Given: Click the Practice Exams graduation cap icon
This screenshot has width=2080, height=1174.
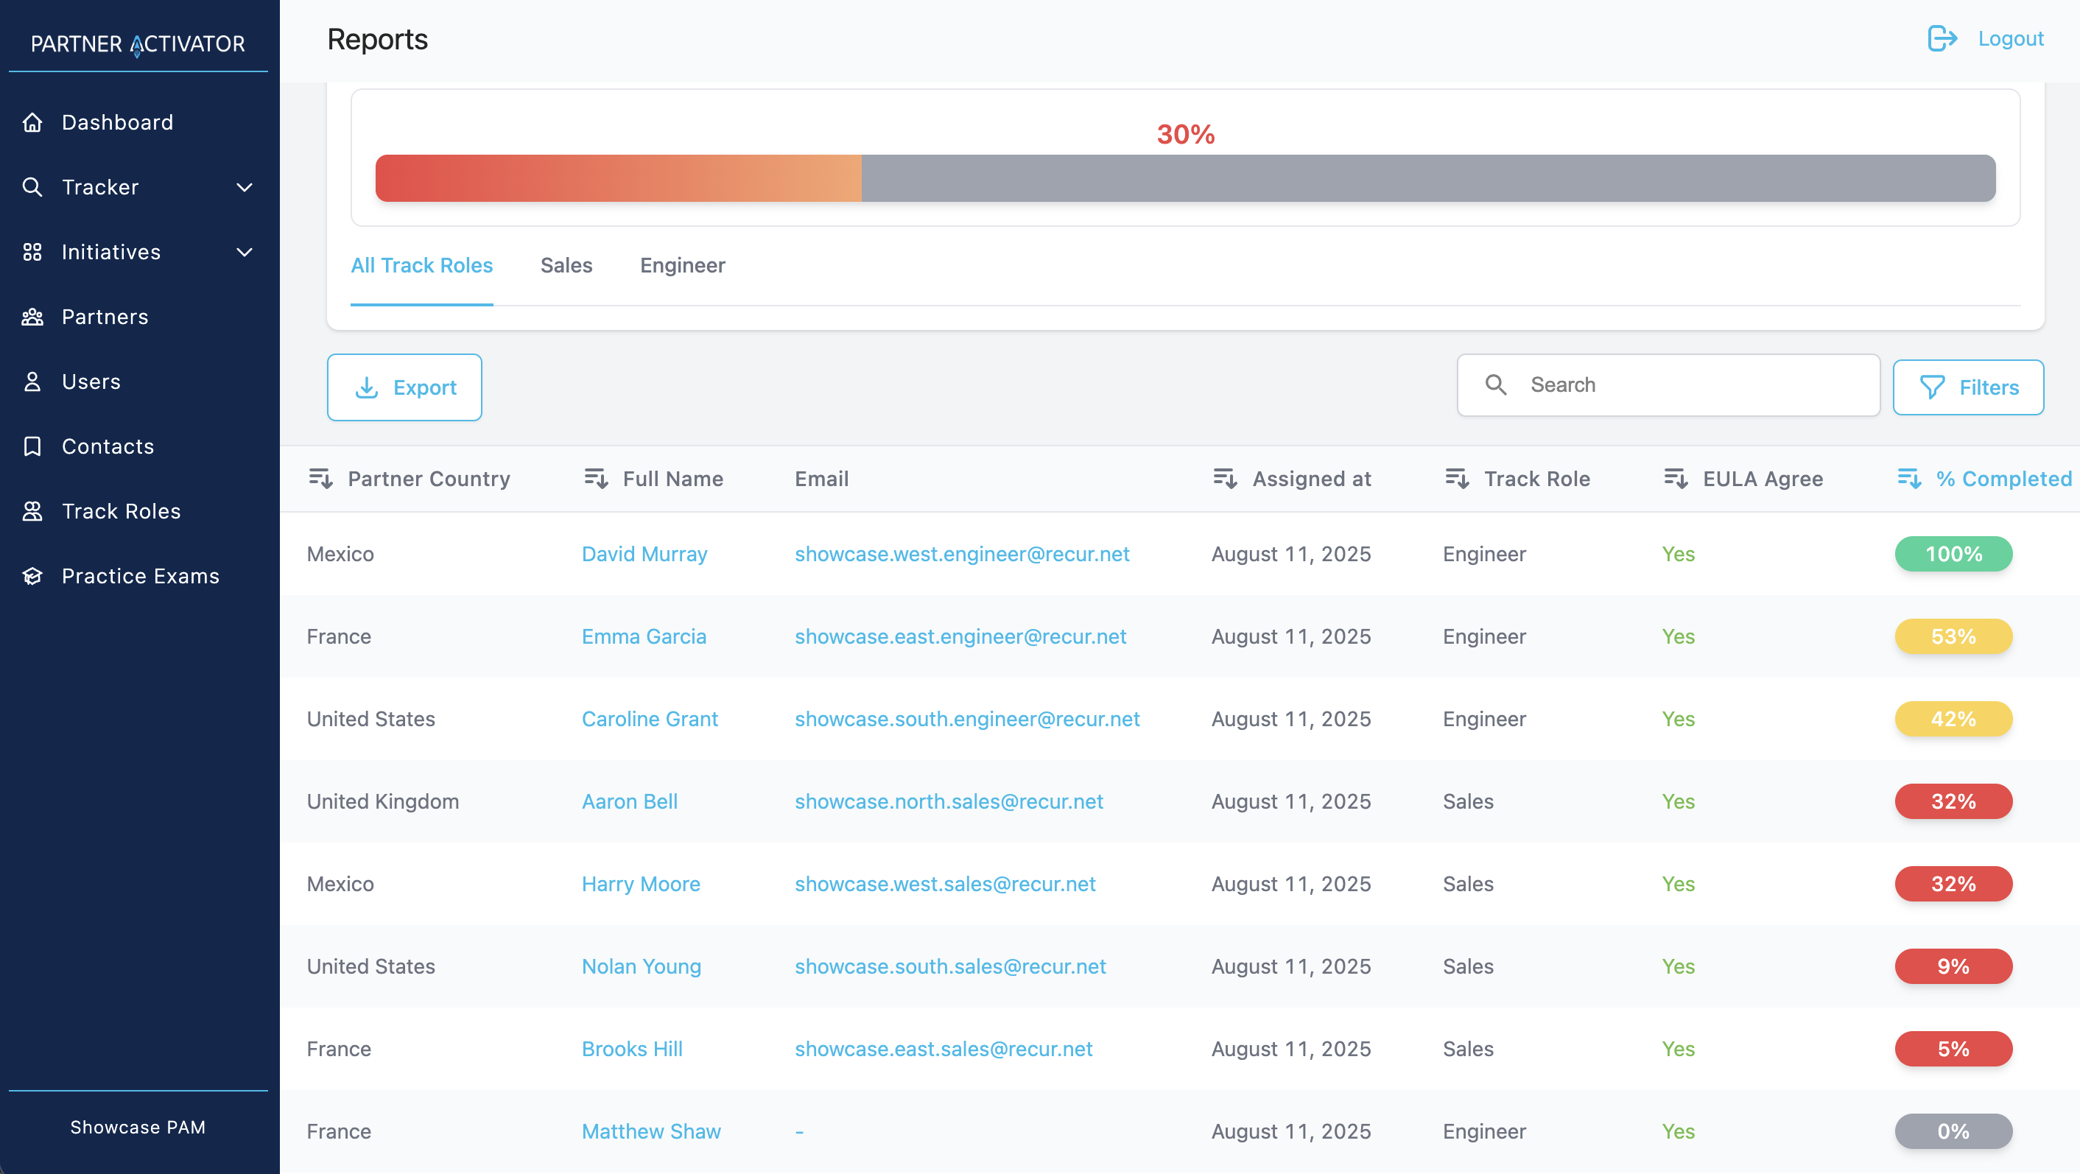Looking at the screenshot, I should pos(32,576).
